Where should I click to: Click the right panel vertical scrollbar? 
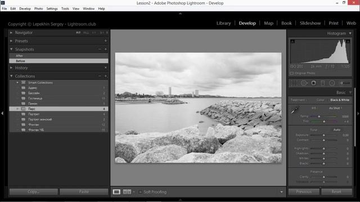click(x=355, y=117)
